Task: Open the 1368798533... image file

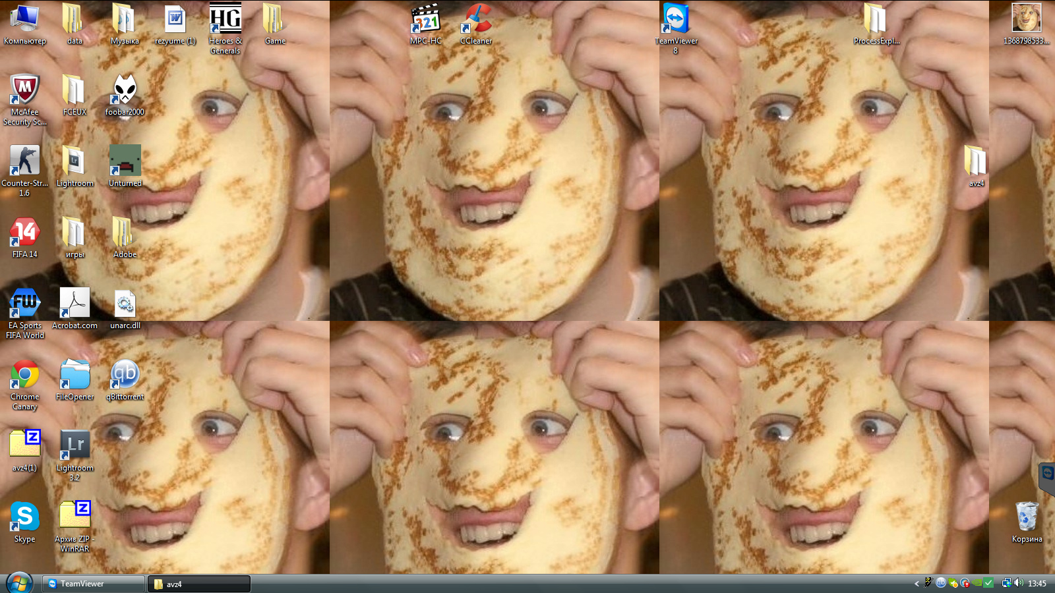Action: [x=1027, y=24]
